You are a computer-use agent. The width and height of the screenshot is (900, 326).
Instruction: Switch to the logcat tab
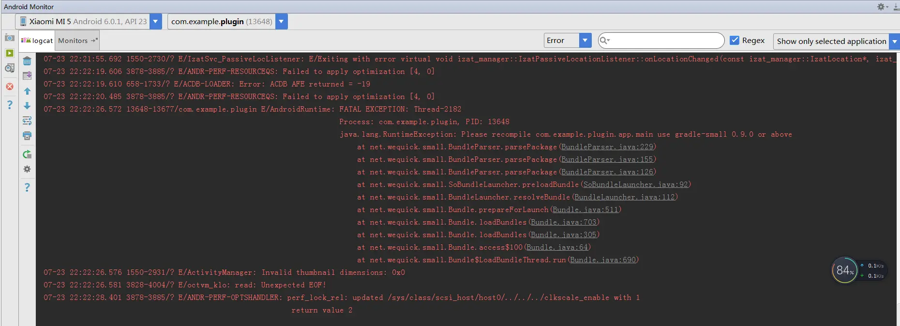37,41
